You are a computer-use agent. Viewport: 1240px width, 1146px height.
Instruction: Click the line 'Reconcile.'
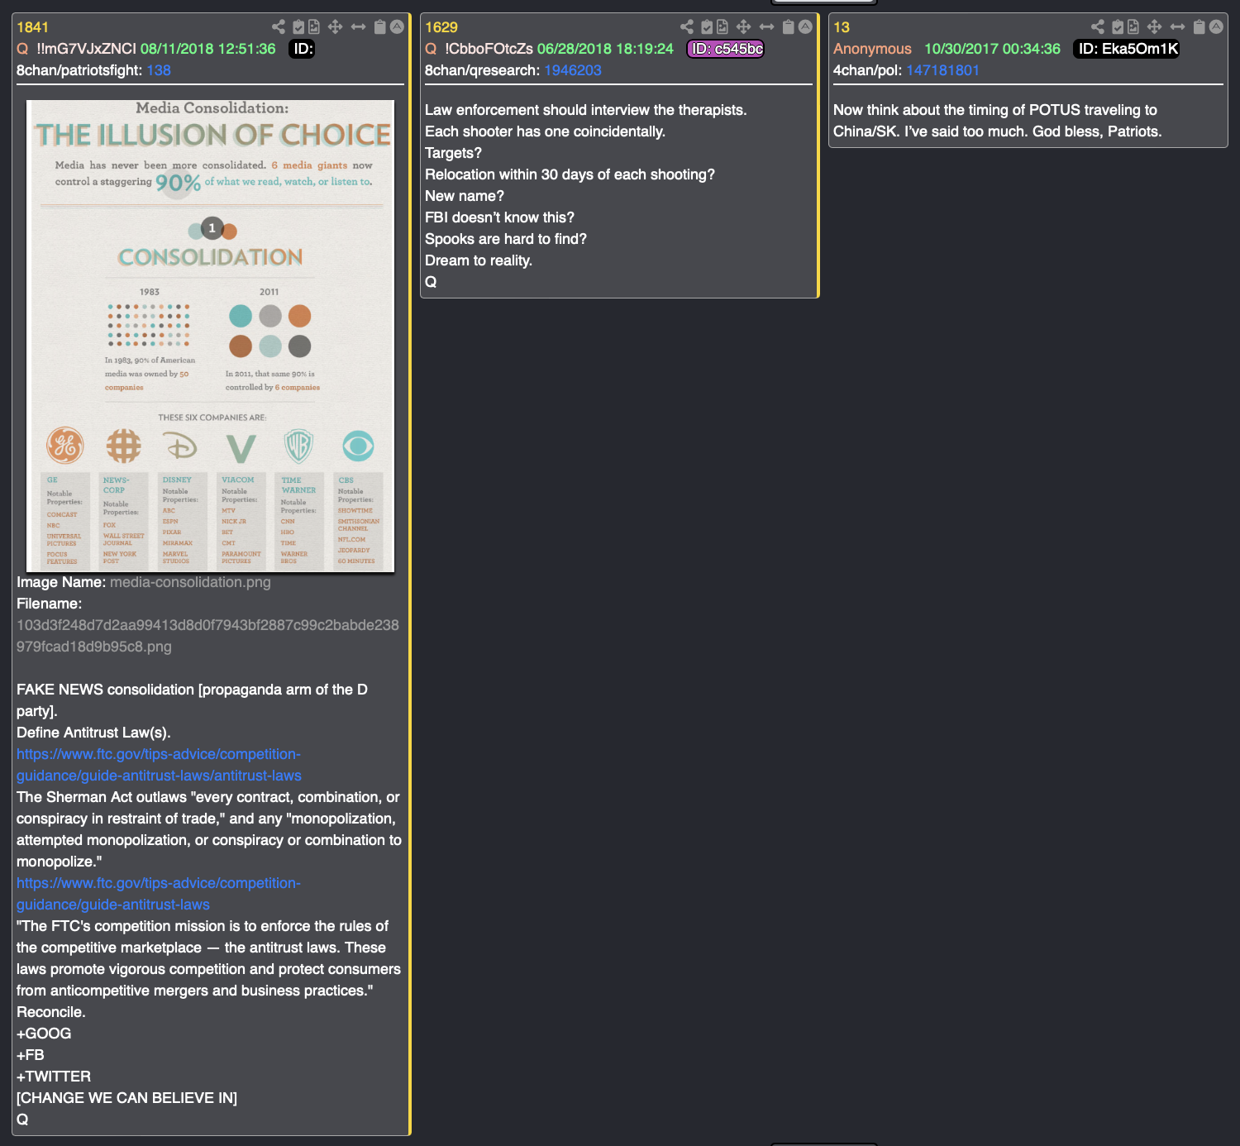[x=51, y=1012]
